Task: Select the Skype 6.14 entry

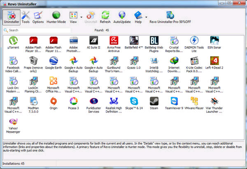Action: pyautogui.click(x=134, y=102)
